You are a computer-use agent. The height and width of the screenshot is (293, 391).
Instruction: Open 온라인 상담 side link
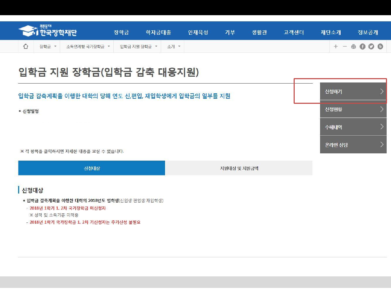point(353,145)
